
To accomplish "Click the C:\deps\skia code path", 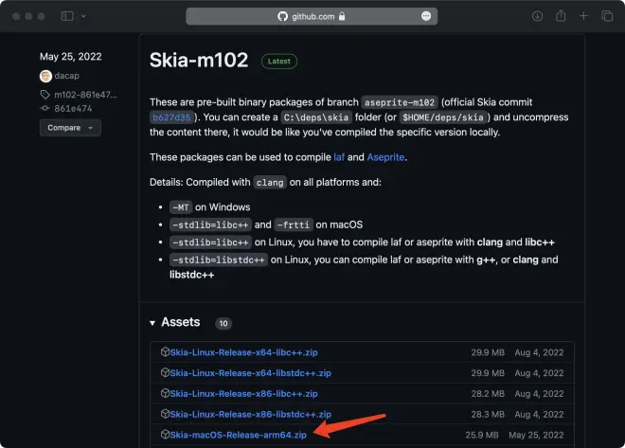I will tap(316, 117).
